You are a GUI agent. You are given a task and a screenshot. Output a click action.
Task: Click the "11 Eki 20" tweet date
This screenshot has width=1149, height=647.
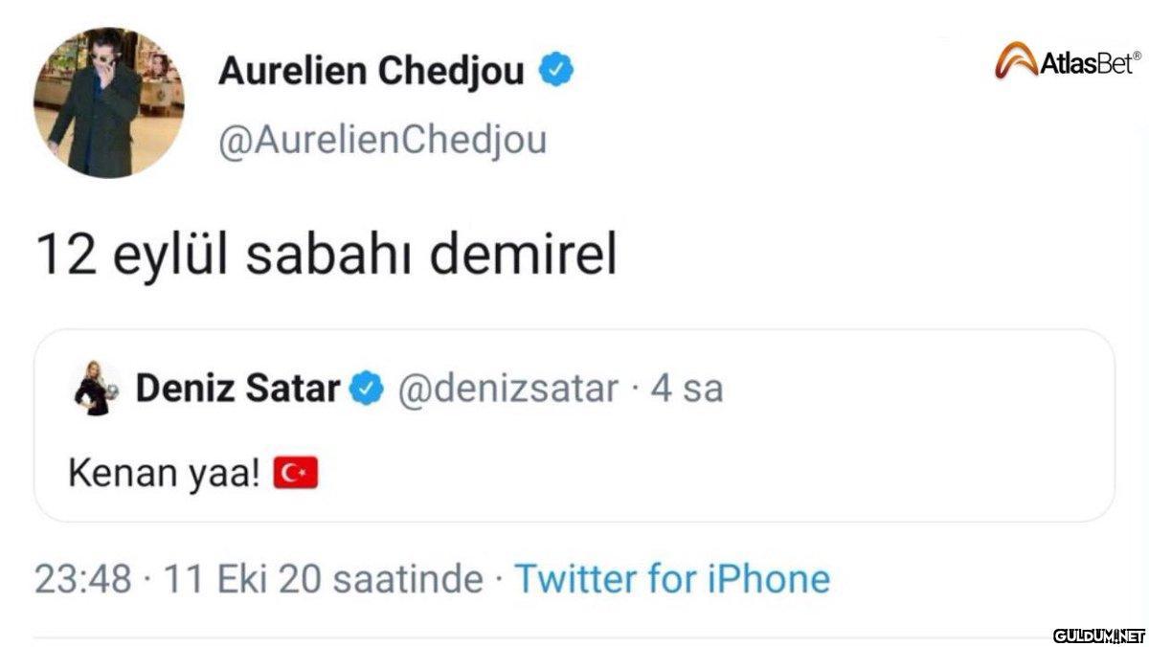click(247, 578)
